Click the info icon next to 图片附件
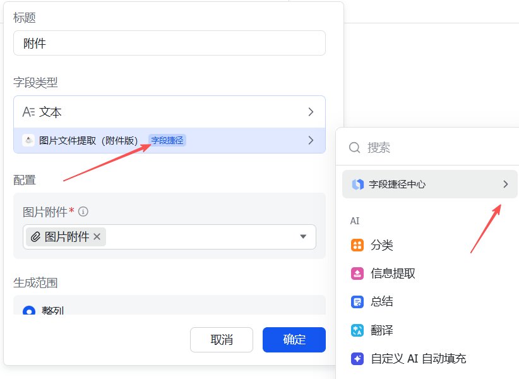Image resolution: width=519 pixels, height=379 pixels. pyautogui.click(x=82, y=213)
